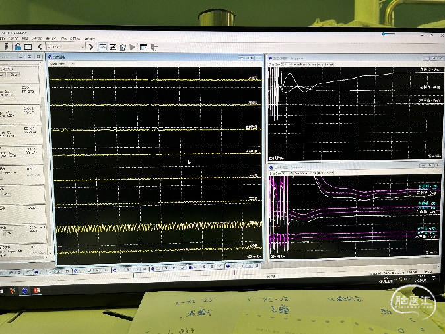
Task: Click the screen icon right of play arrow
Action: point(143,47)
